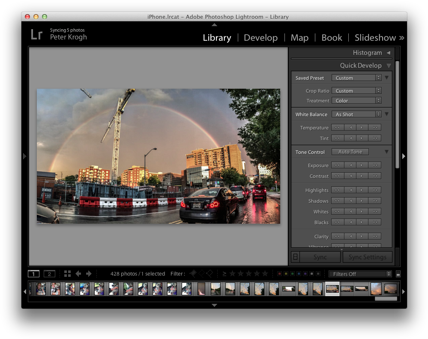Apply Auto Tone in Quick Develop

tap(350, 151)
